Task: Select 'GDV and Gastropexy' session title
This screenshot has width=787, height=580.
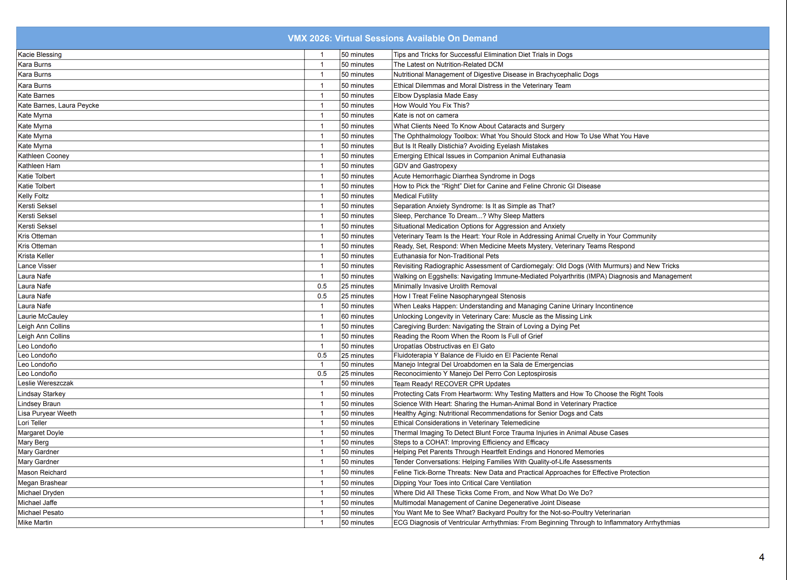Action: (x=425, y=166)
